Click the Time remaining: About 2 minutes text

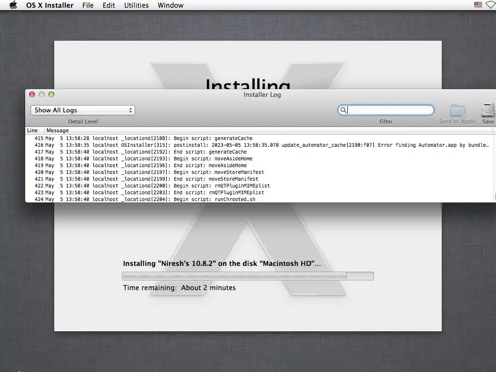[179, 288]
